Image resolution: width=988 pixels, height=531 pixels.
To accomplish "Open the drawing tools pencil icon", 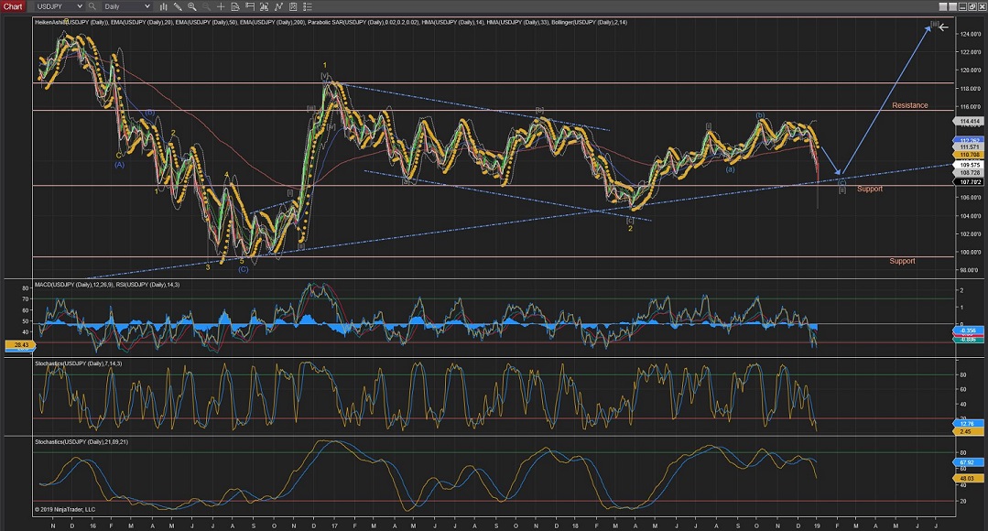I will (x=178, y=7).
